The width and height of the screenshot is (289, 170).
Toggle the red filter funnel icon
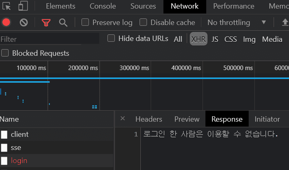(x=46, y=23)
